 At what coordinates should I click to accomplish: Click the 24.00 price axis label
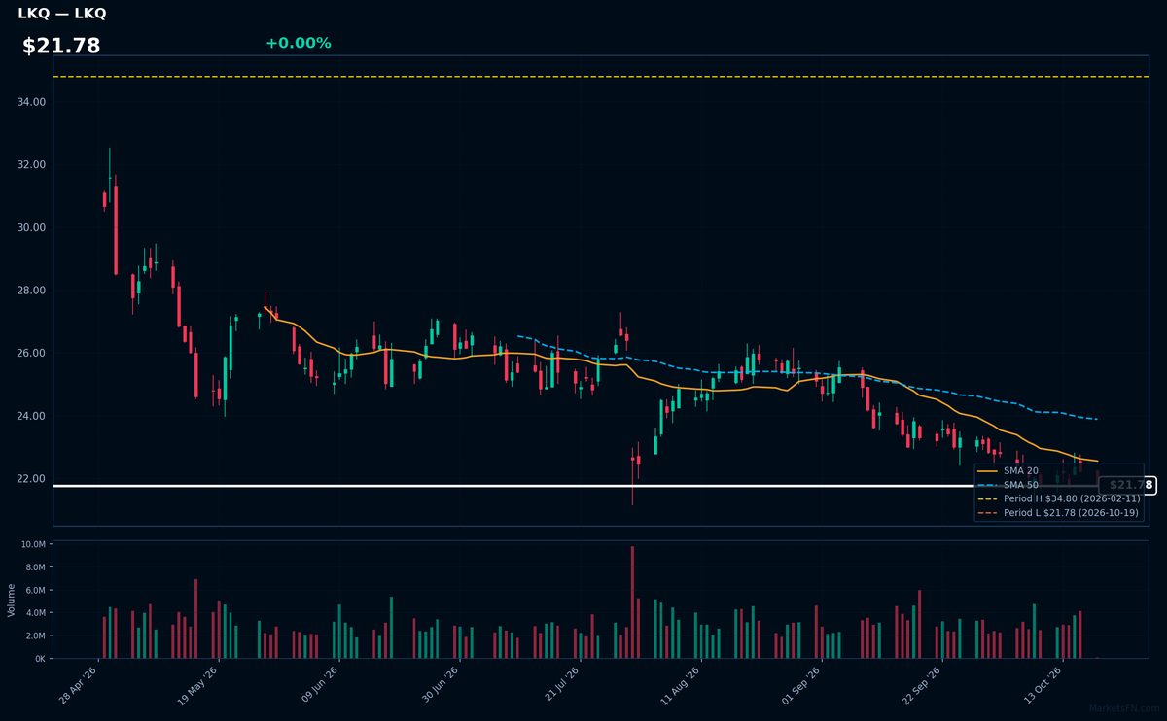coord(32,416)
